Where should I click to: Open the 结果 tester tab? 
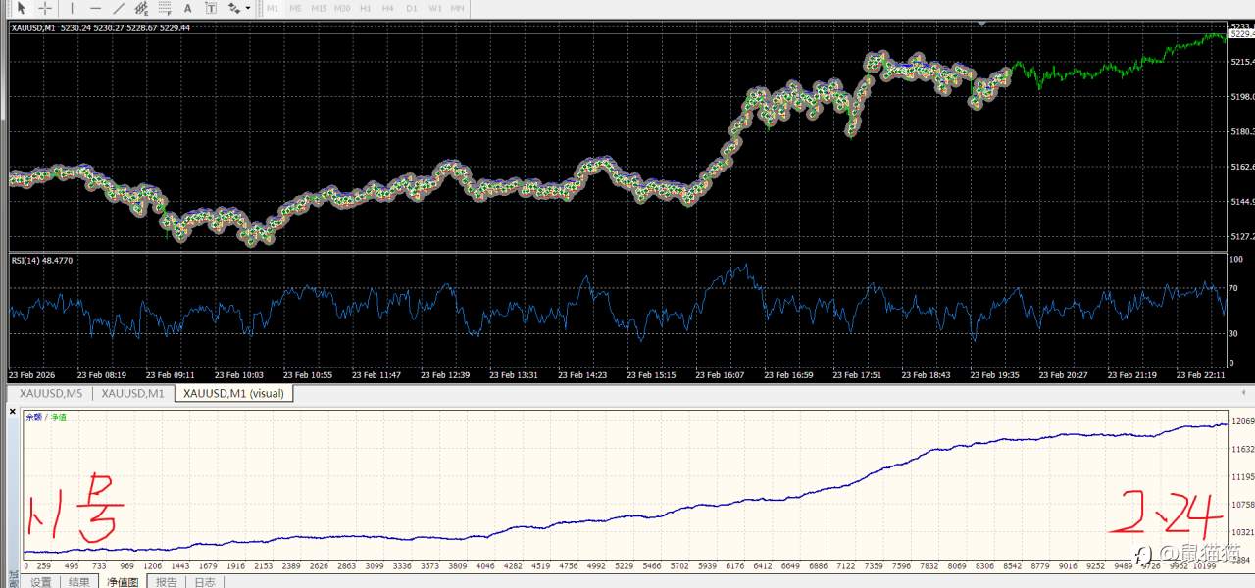[78, 582]
